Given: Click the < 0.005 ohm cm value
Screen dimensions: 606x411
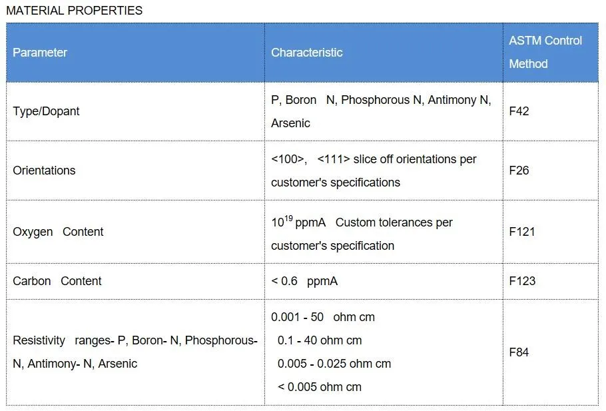Looking at the screenshot, I should (320, 386).
